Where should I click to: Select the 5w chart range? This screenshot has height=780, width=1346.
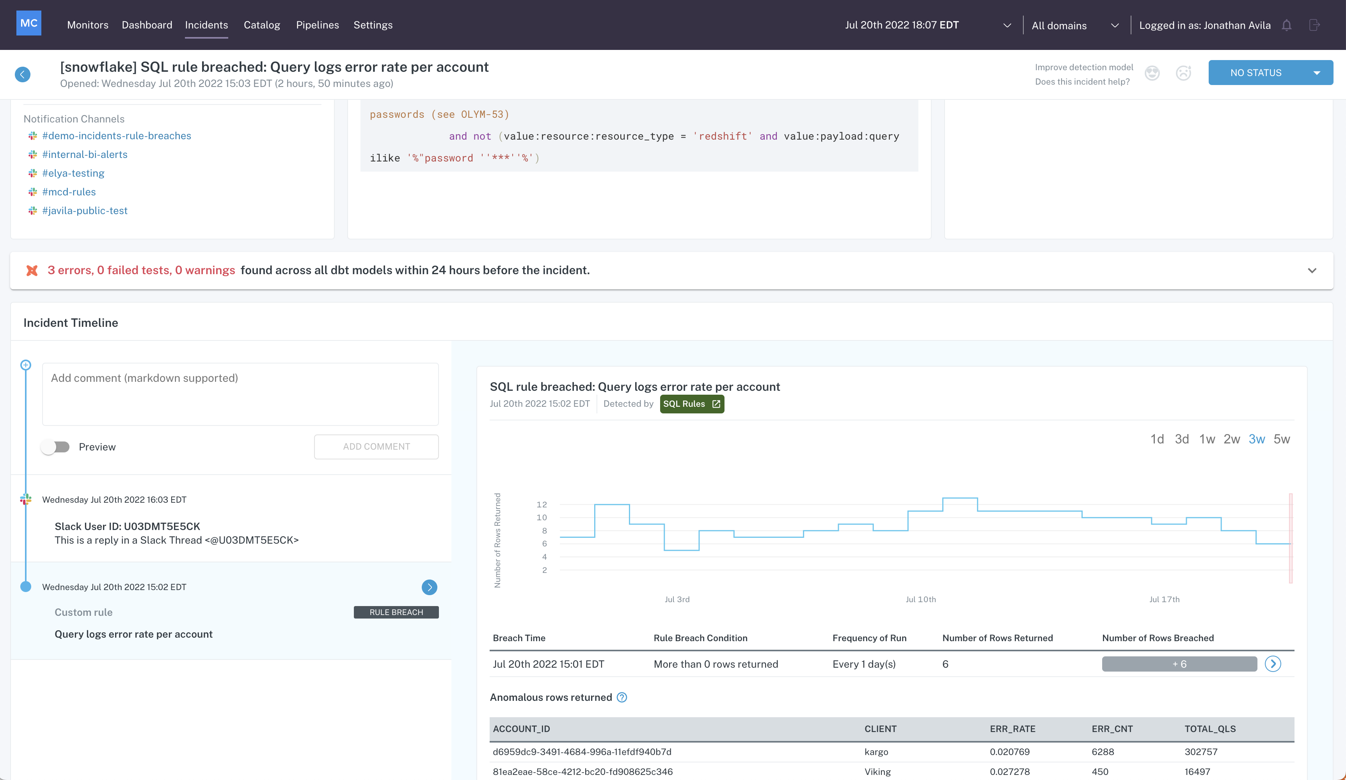coord(1282,439)
